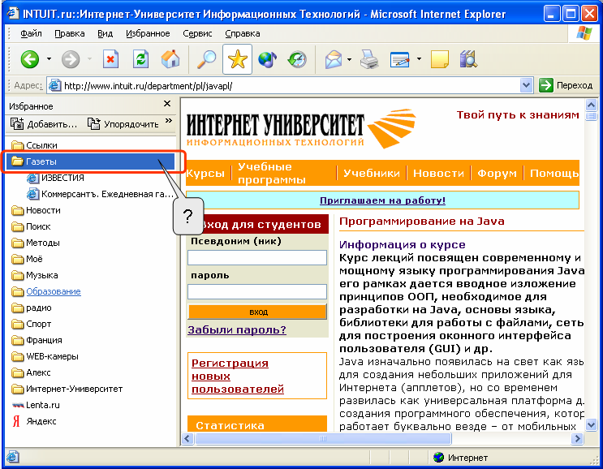Close the Избранное favorites panel

point(167,103)
